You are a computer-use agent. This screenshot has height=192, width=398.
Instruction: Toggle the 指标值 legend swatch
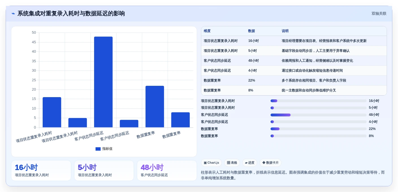coord(98,149)
